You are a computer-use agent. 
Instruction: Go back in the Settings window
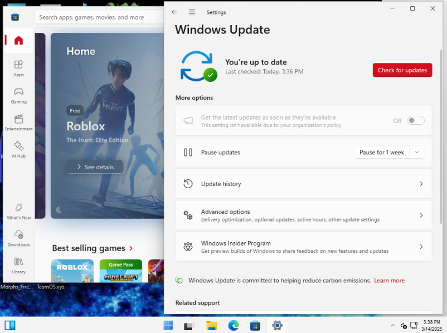point(174,12)
